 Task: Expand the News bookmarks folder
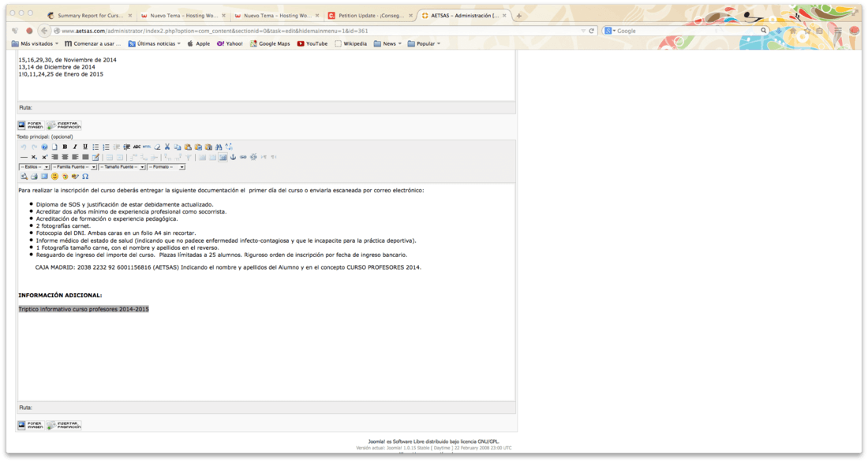387,43
